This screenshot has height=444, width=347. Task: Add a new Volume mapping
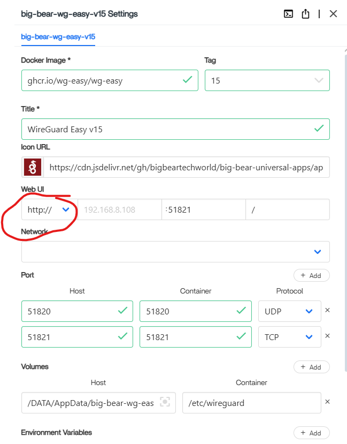pyautogui.click(x=311, y=367)
